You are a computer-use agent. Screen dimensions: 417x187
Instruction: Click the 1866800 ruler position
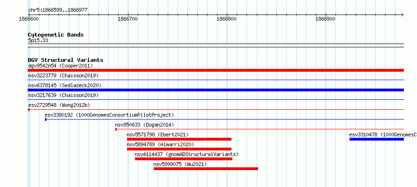tap(227, 19)
